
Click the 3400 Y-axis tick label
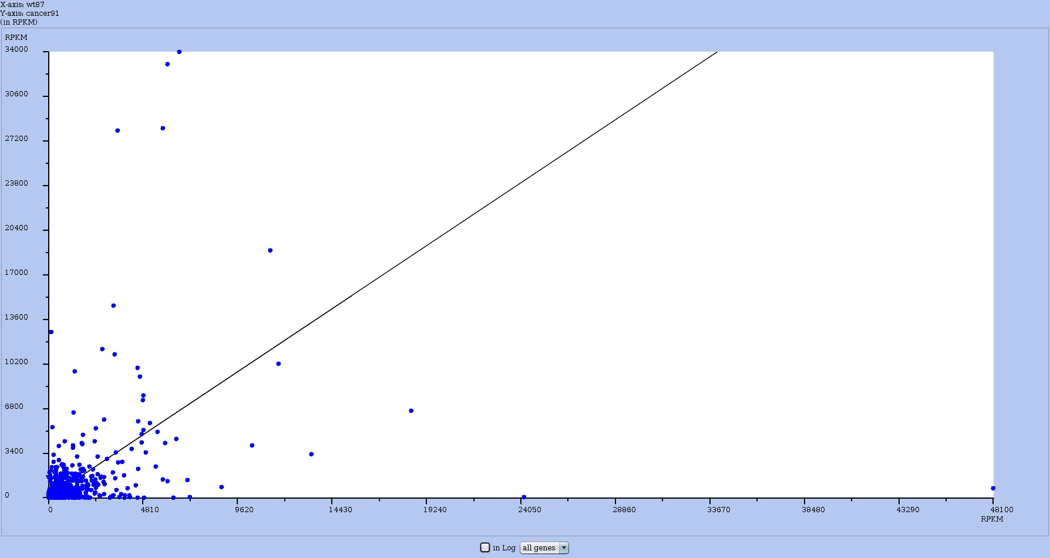(x=14, y=451)
